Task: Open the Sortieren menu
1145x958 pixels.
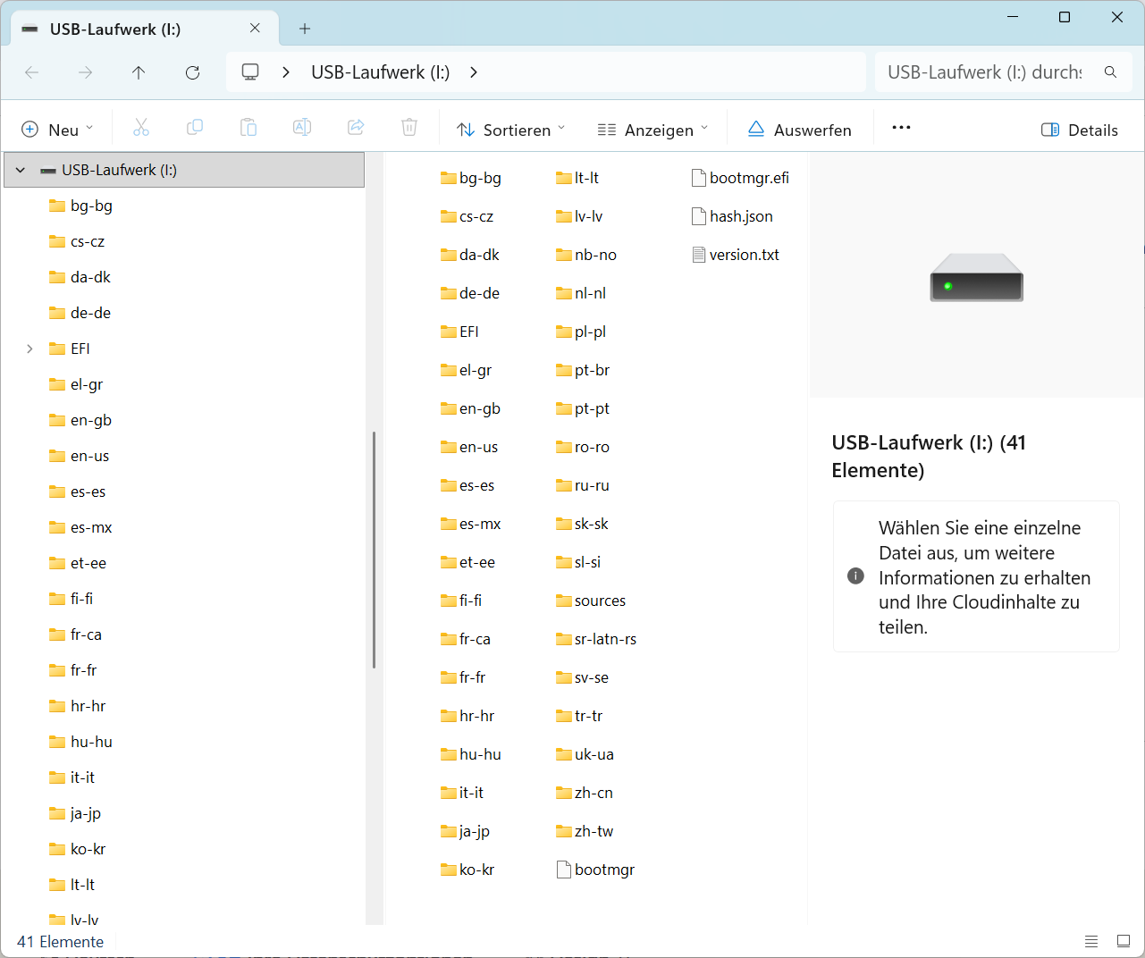Action: [x=510, y=130]
